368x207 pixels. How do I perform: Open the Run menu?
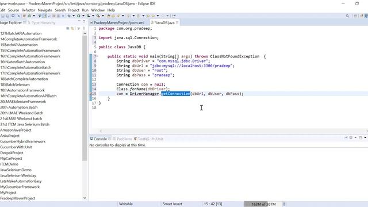point(85,10)
